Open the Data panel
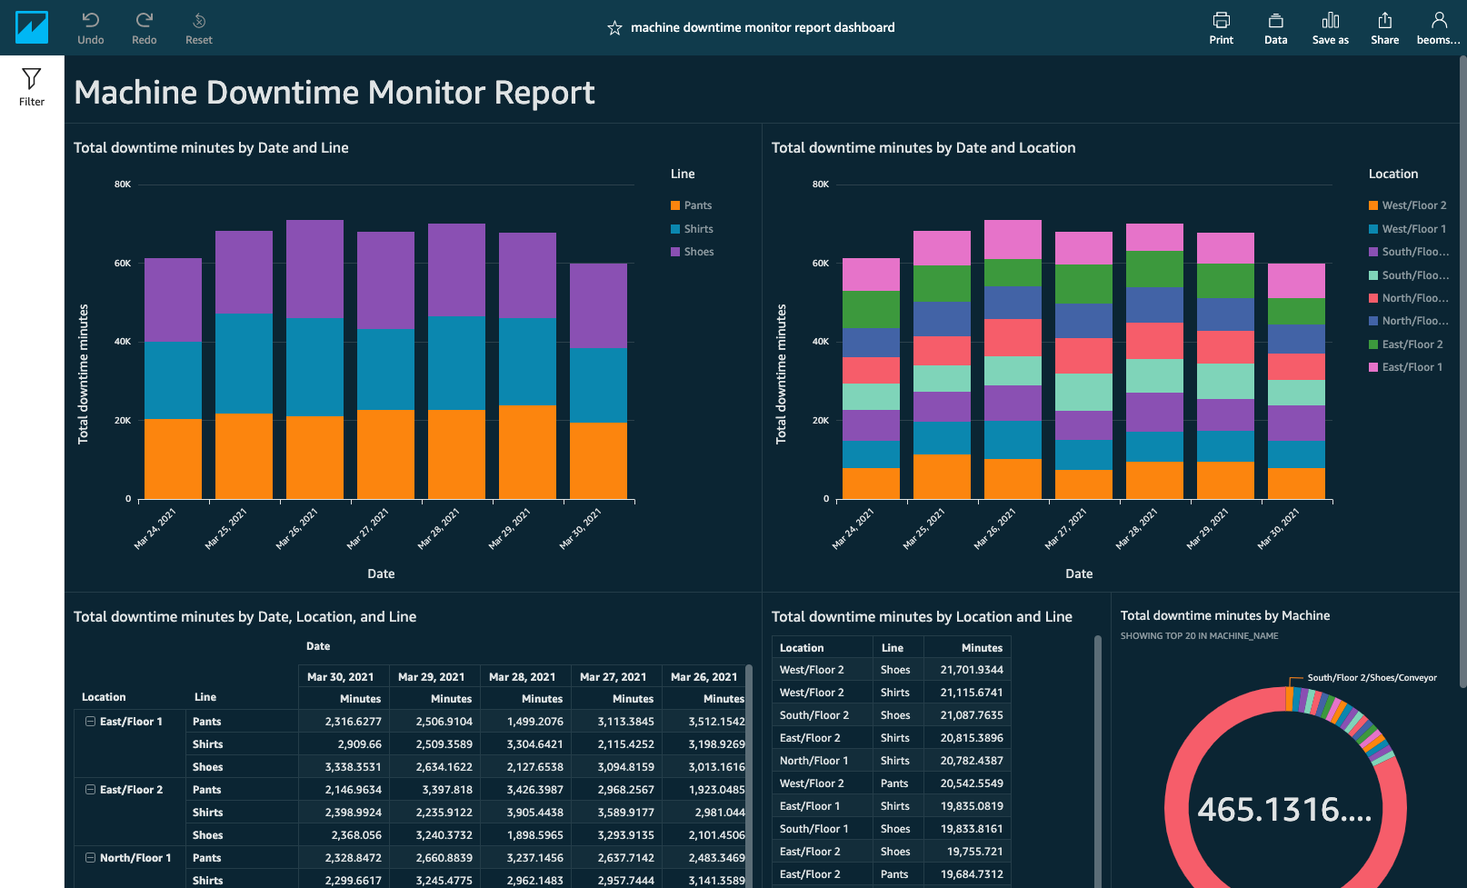The height and width of the screenshot is (888, 1467). 1275,27
